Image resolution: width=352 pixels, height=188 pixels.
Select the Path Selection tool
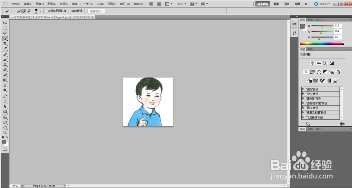(5, 107)
